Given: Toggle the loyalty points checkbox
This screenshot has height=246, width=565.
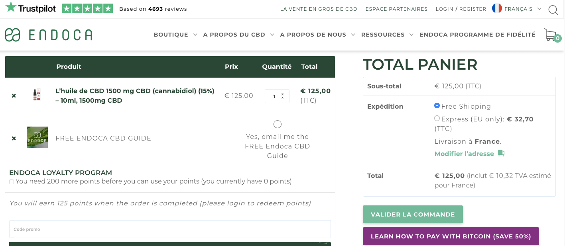Looking at the screenshot, I should [12, 182].
